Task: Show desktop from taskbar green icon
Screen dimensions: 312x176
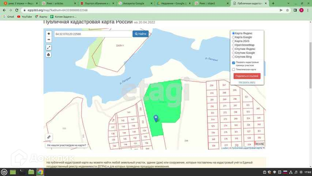Action: pyautogui.click(x=13, y=172)
